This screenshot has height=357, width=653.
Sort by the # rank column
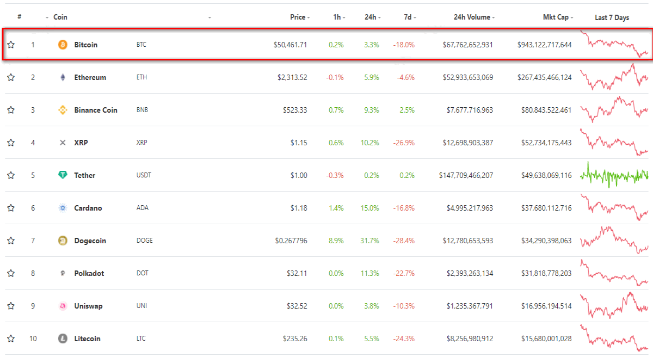(20, 17)
